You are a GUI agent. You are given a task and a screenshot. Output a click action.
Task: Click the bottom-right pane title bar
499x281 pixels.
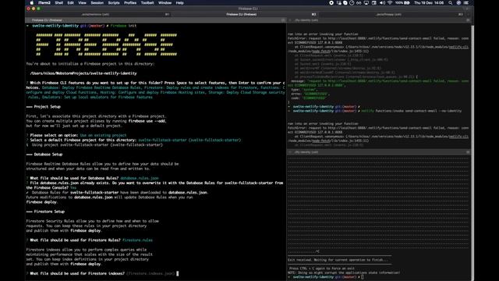click(x=379, y=152)
